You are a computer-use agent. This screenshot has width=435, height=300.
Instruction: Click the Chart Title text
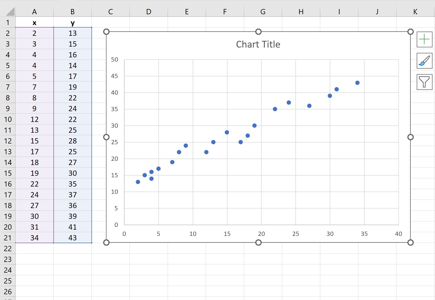(x=258, y=44)
